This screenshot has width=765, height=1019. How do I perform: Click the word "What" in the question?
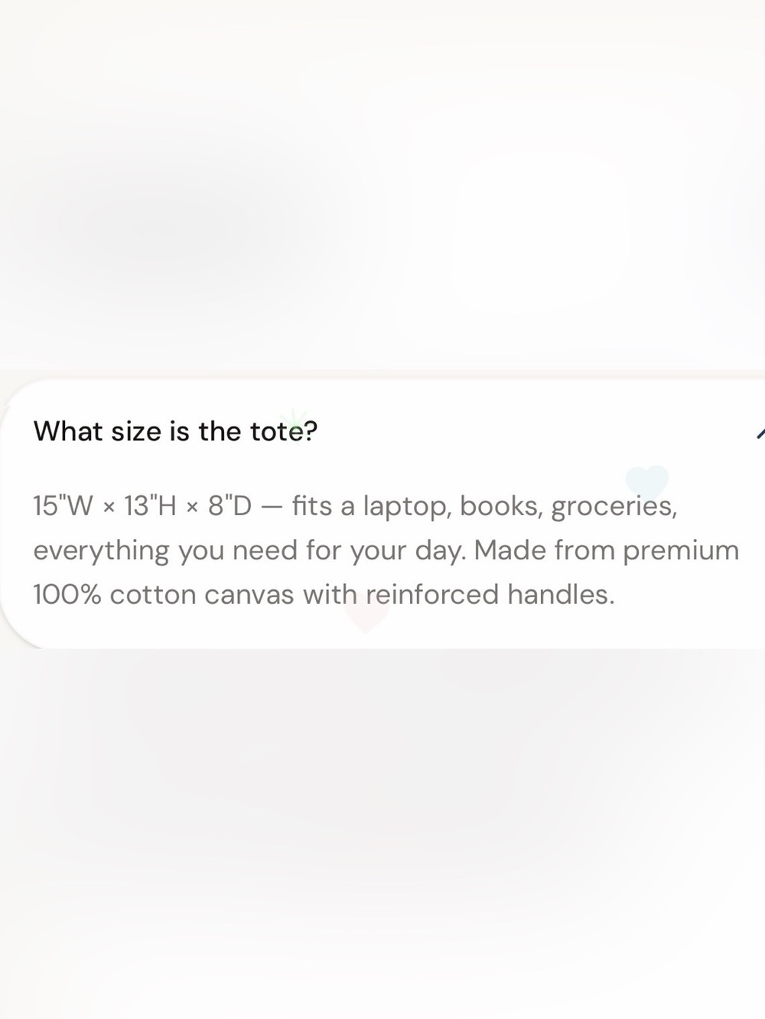[68, 431]
